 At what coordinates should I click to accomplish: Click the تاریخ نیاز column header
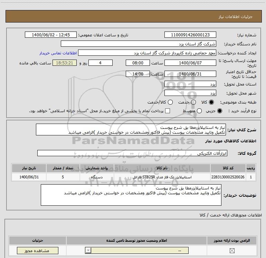point(29,168)
